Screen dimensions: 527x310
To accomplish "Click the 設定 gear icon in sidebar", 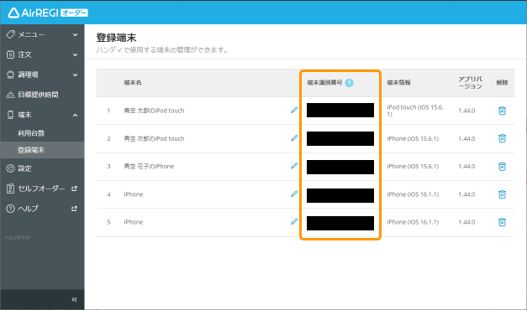I will (10, 168).
